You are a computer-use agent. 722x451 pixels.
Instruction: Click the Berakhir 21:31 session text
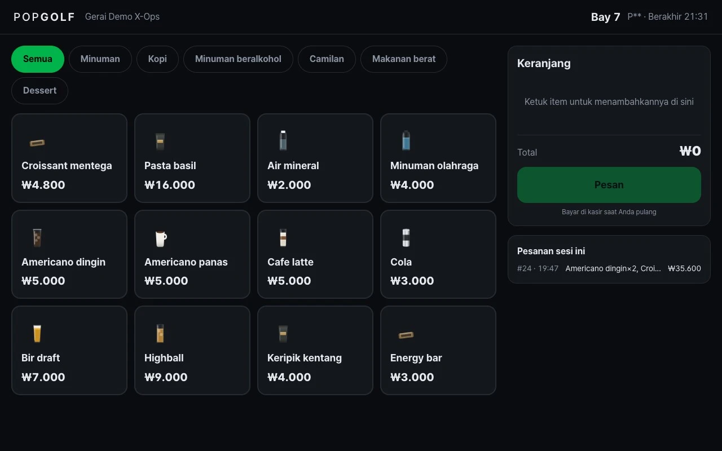tap(678, 17)
